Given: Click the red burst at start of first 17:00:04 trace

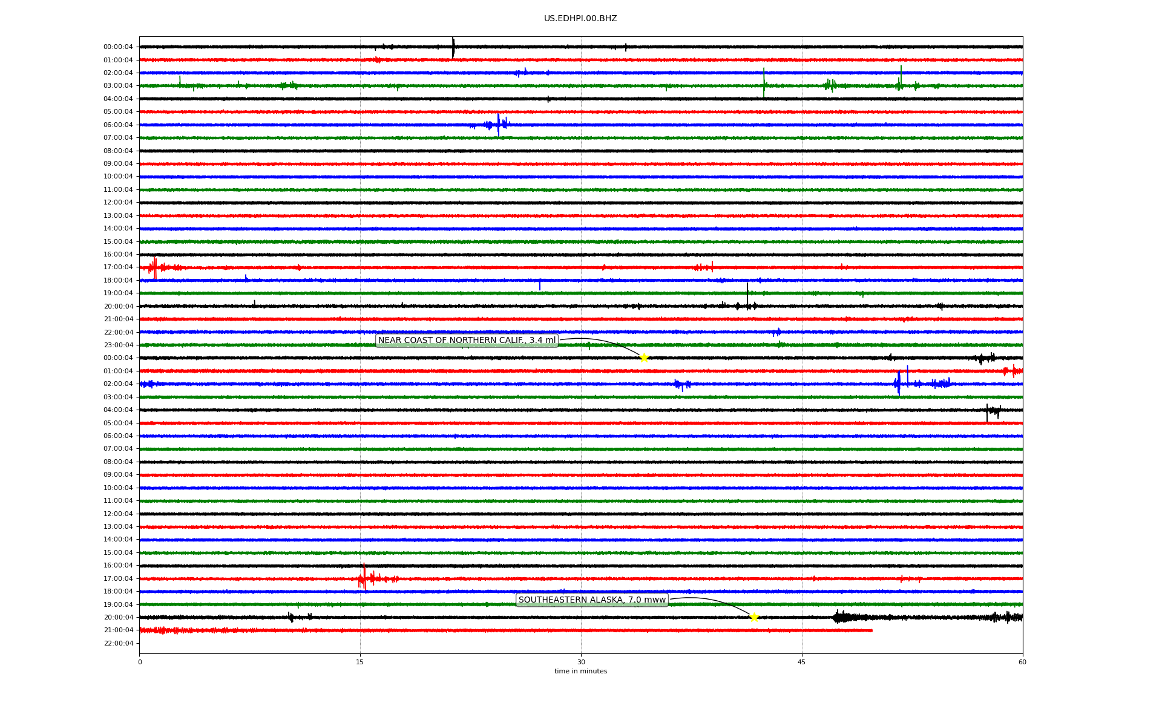Looking at the screenshot, I should [155, 267].
